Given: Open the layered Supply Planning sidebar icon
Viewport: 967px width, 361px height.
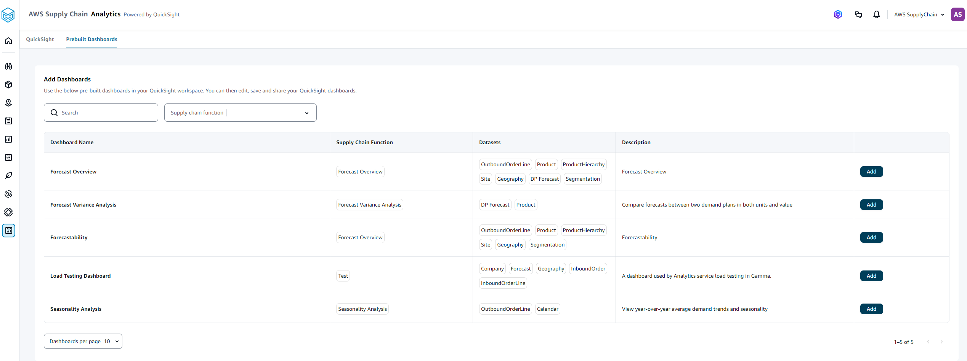Looking at the screenshot, I should [x=8, y=212].
